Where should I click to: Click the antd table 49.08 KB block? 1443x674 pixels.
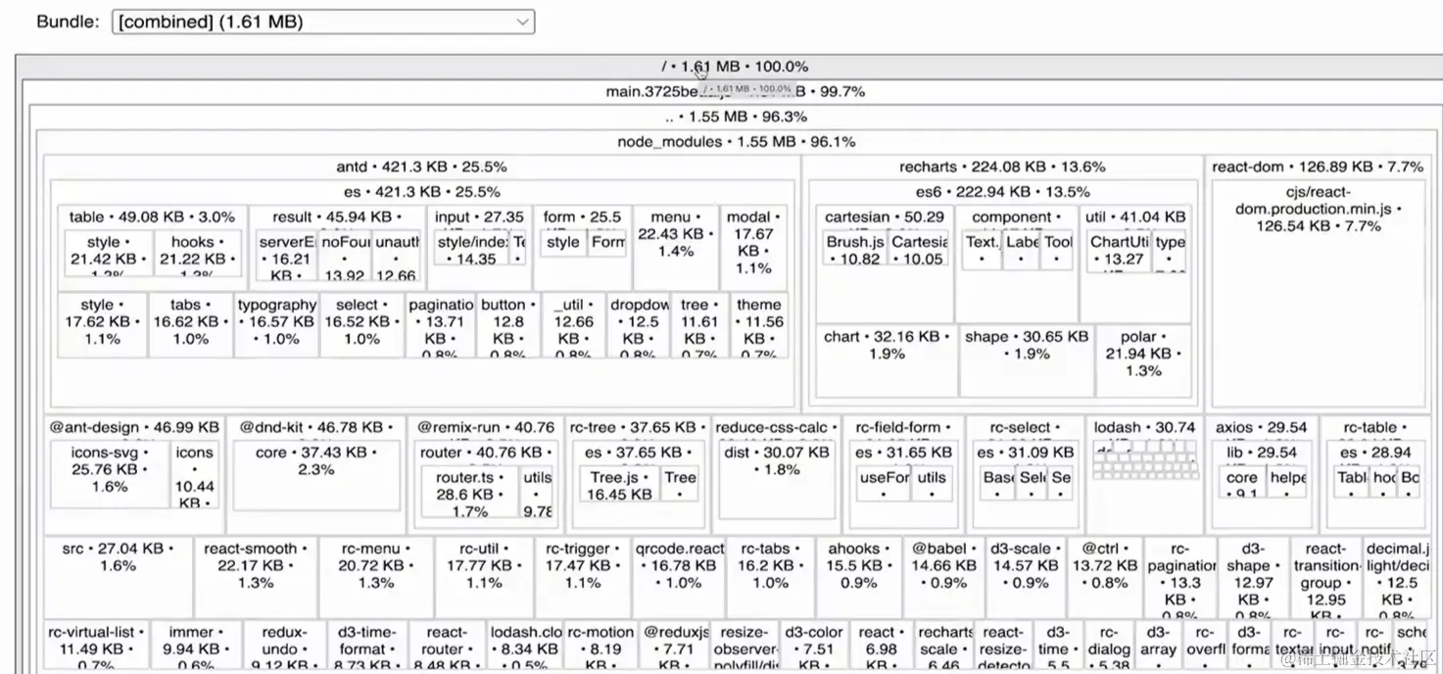point(152,217)
